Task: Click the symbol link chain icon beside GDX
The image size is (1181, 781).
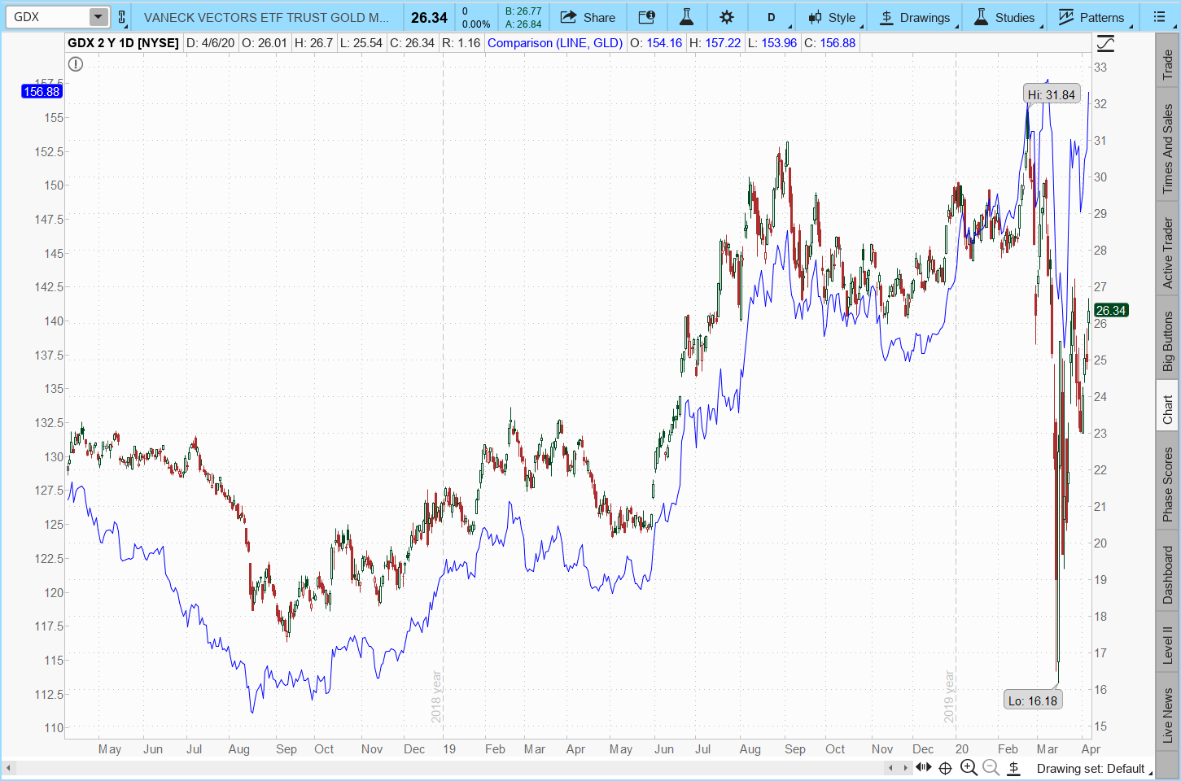Action: coord(120,16)
